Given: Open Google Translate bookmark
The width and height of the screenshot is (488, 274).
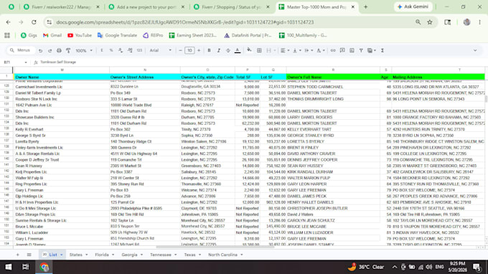Looking at the screenshot, I should click(x=117, y=35).
